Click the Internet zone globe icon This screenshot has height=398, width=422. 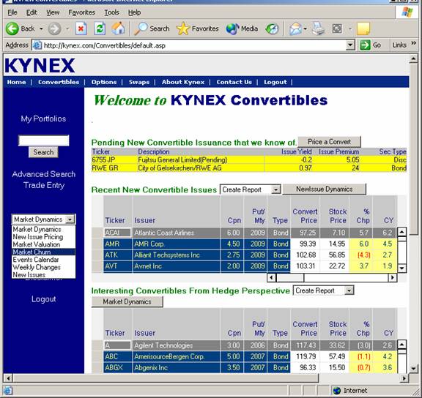click(x=337, y=390)
